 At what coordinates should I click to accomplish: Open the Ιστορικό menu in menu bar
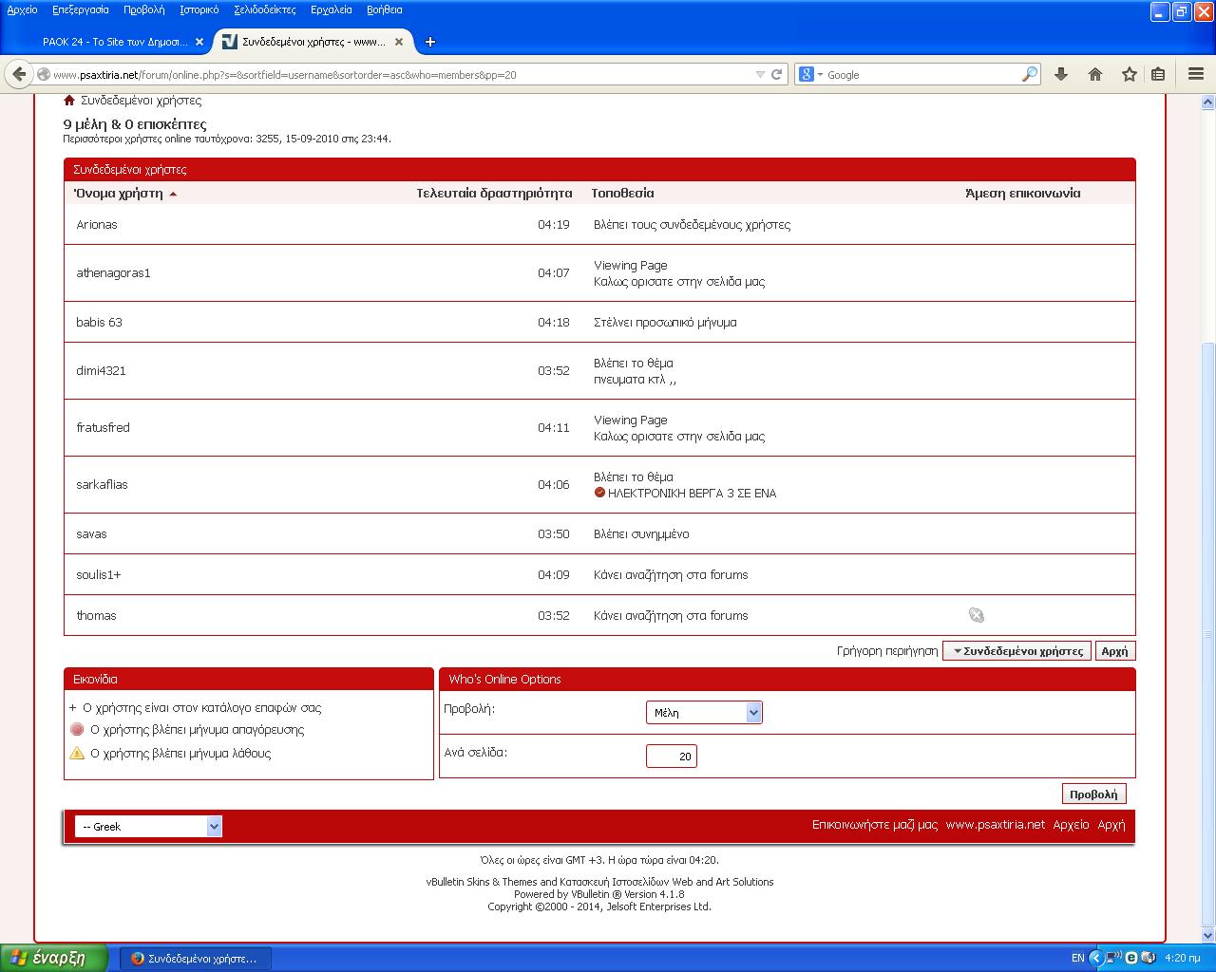[x=199, y=9]
